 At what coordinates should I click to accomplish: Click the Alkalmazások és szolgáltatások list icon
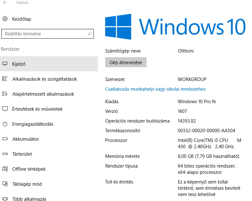pos(5,79)
